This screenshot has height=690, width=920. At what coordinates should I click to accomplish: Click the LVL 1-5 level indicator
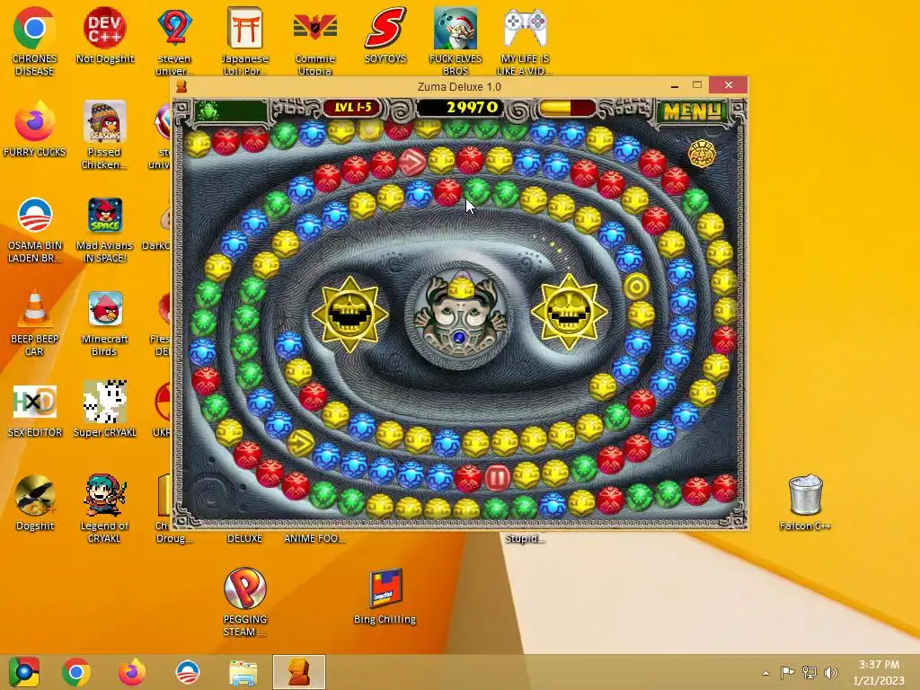(x=352, y=108)
